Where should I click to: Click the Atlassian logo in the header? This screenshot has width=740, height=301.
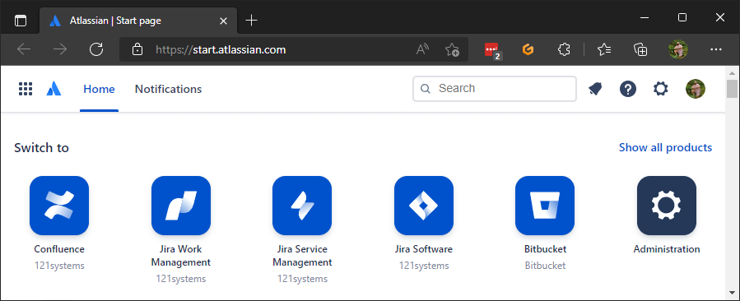pos(54,89)
